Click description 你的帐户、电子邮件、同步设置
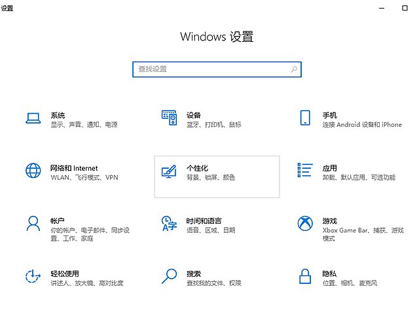This screenshot has height=314, width=419. coord(90,234)
